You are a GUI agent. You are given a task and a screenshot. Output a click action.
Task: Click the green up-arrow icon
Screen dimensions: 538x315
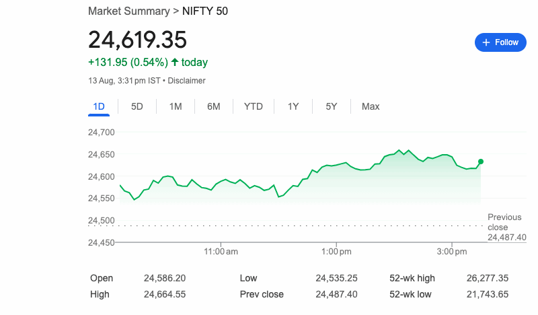click(175, 63)
